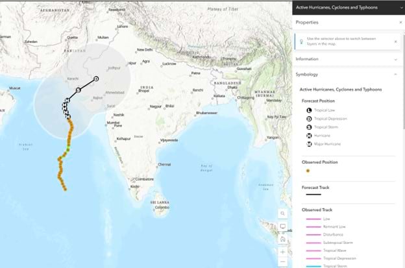Click the blue Tropical Storm track swatch

pyautogui.click(x=313, y=266)
